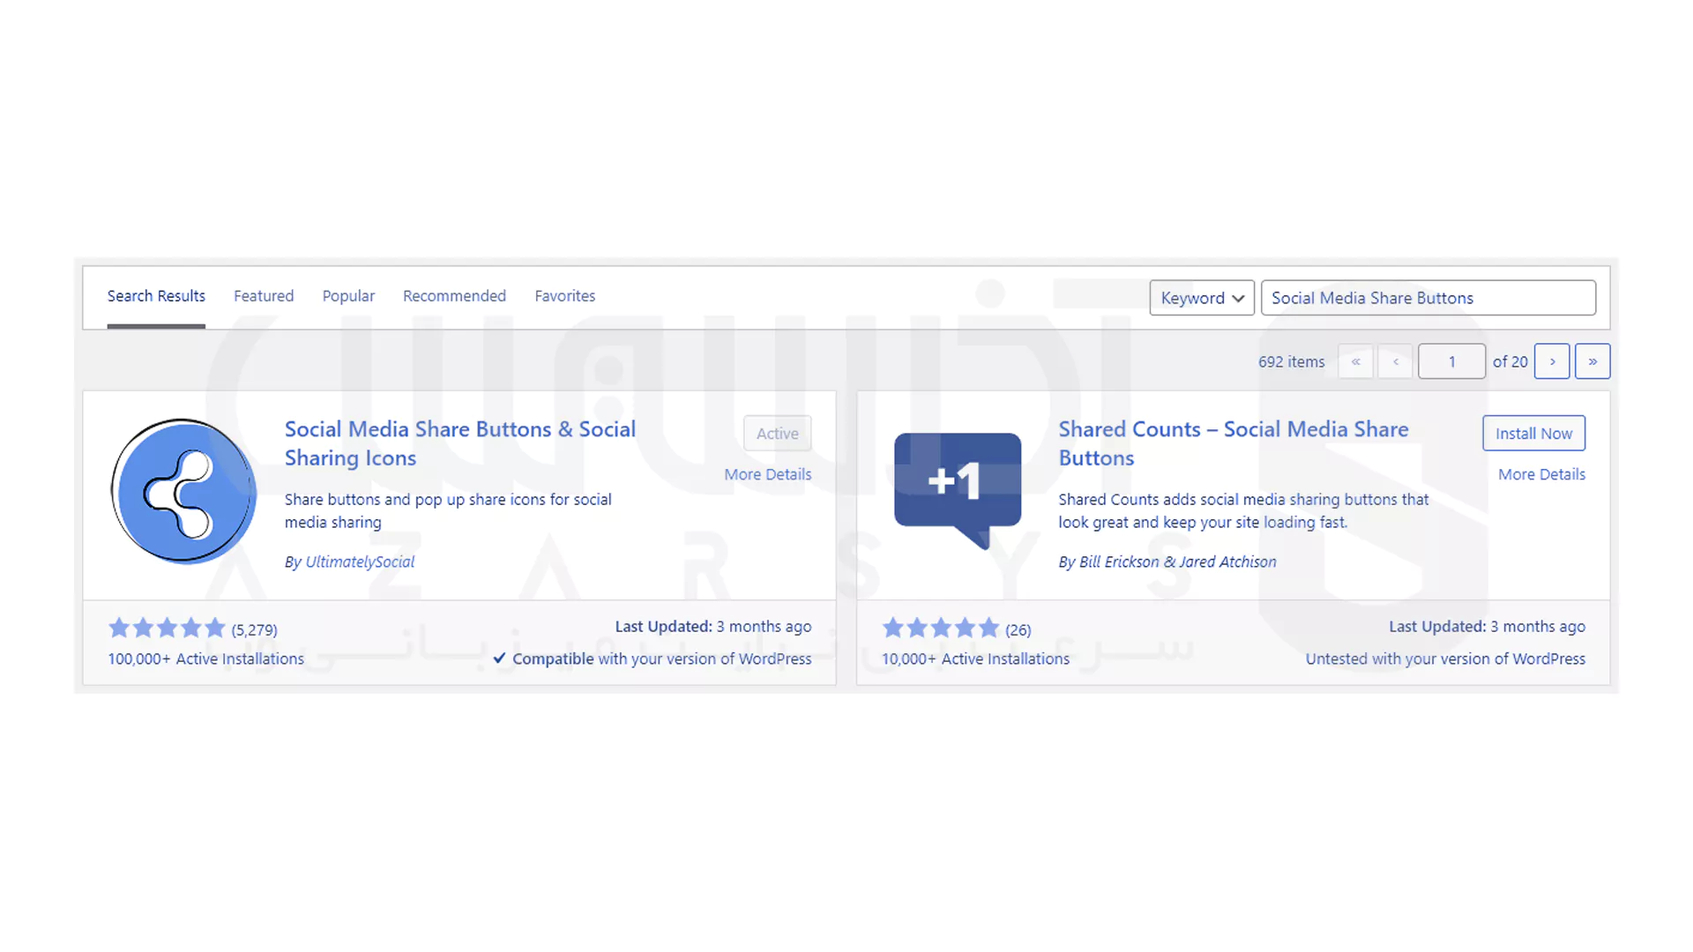Image resolution: width=1693 pixels, height=952 pixels.
Task: Open More Details for Social Sharing Icons
Action: point(767,474)
